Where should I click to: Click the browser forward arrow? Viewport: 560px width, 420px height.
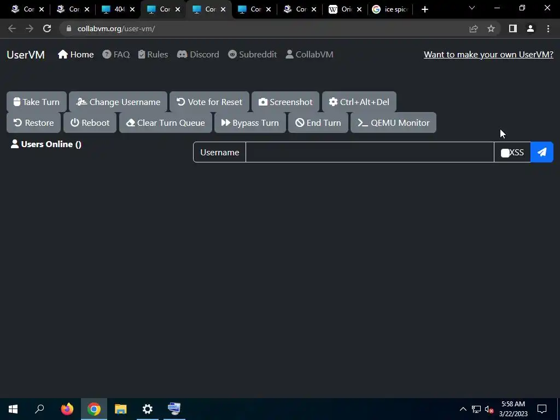[x=30, y=28]
